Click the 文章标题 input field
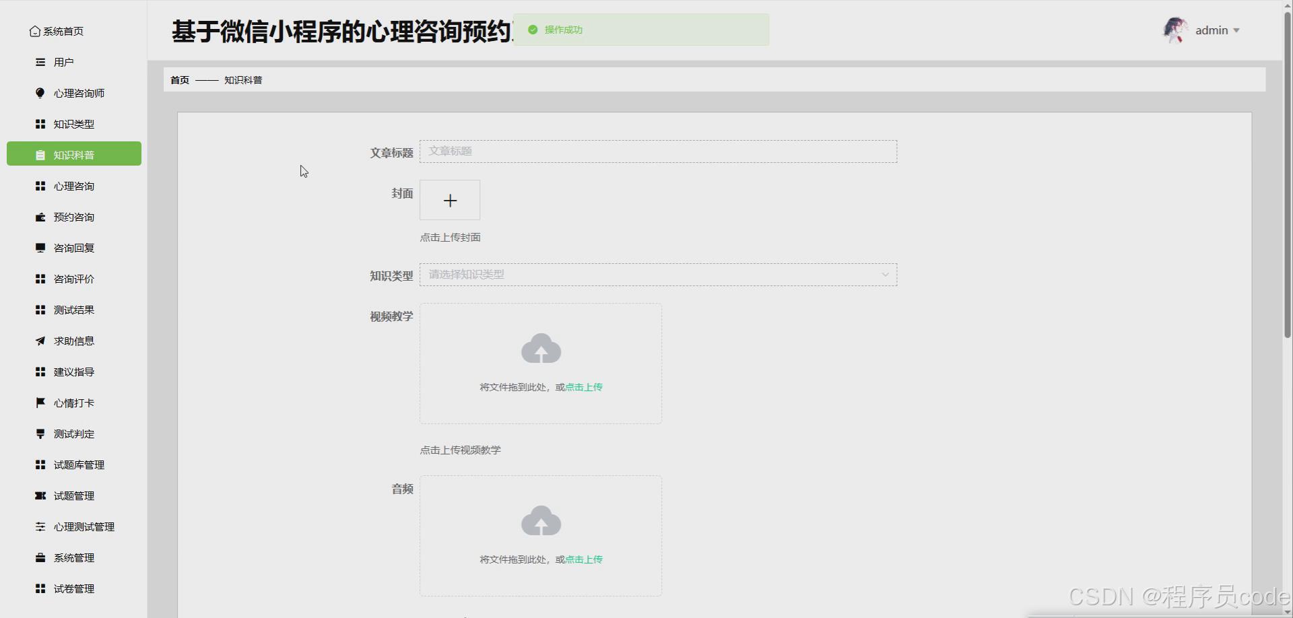The image size is (1293, 618). [658, 151]
